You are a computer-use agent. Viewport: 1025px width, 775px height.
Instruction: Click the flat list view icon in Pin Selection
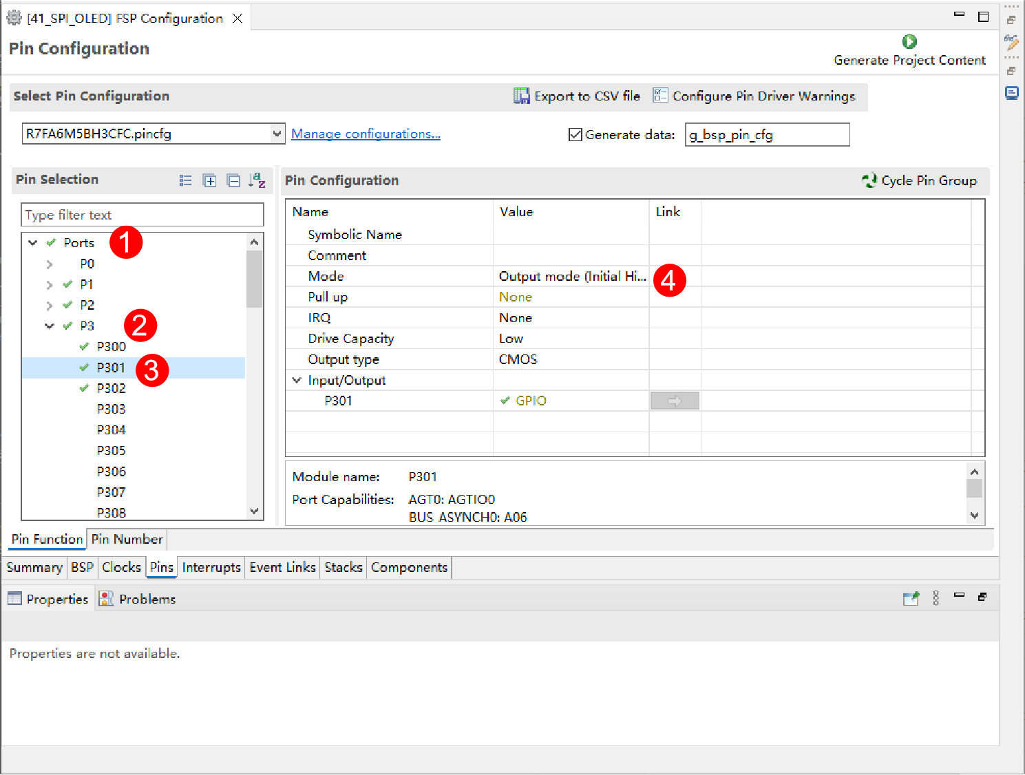coord(186,180)
